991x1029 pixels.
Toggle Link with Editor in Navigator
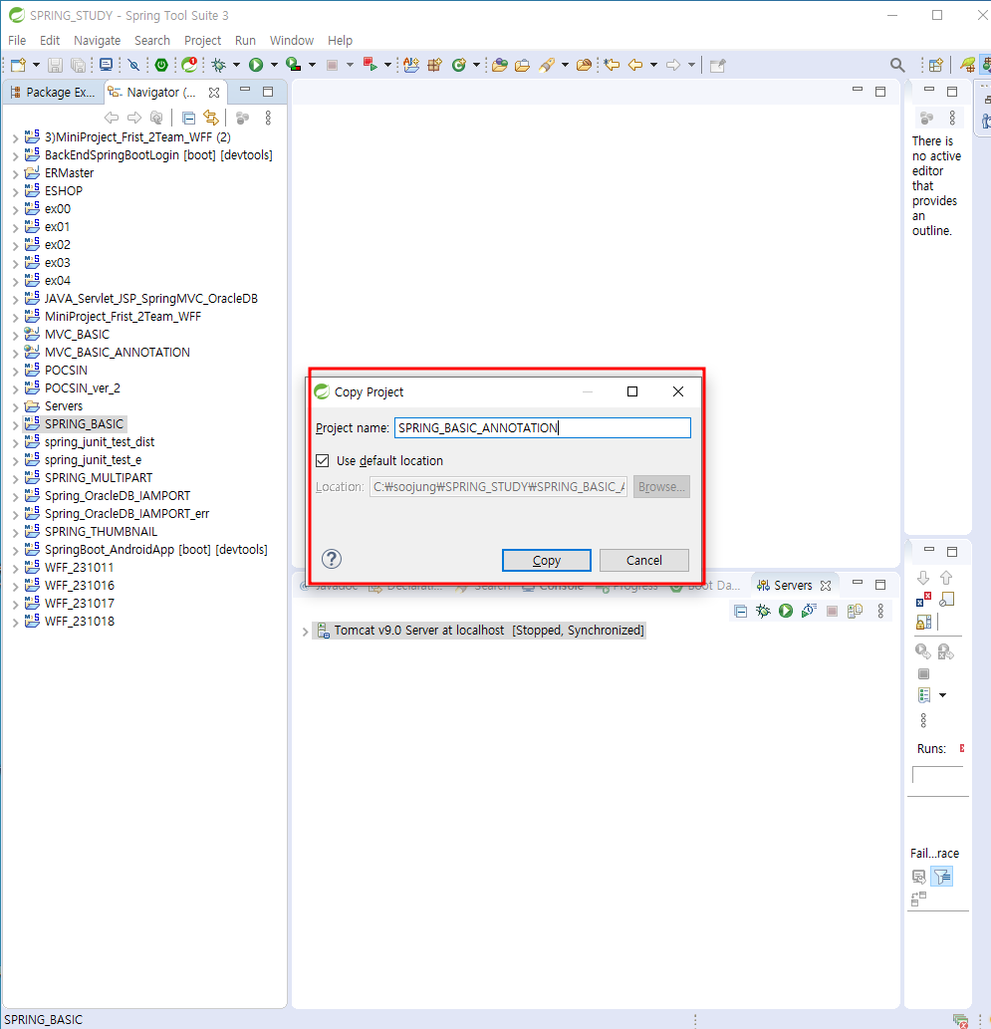click(211, 119)
